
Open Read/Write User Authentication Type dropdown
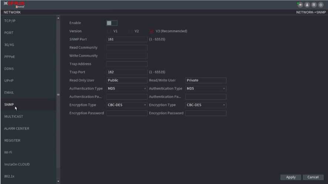(206, 89)
